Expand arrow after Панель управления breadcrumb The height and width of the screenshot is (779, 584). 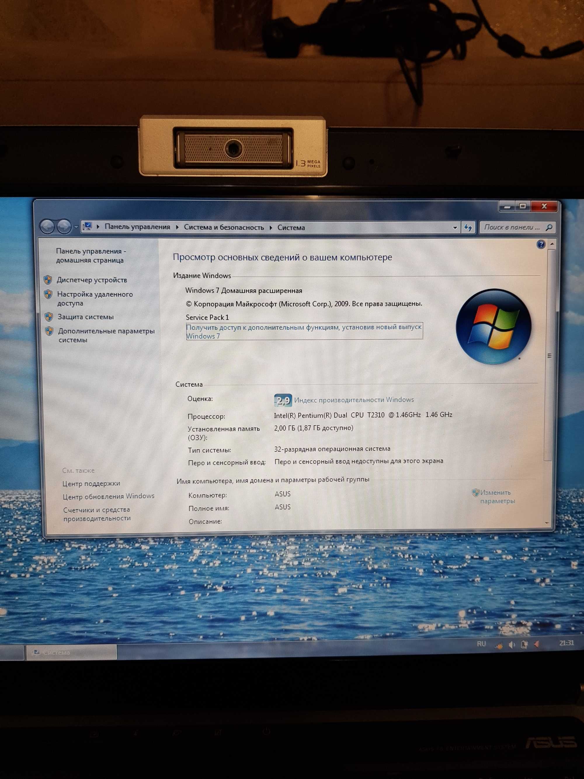tap(177, 228)
